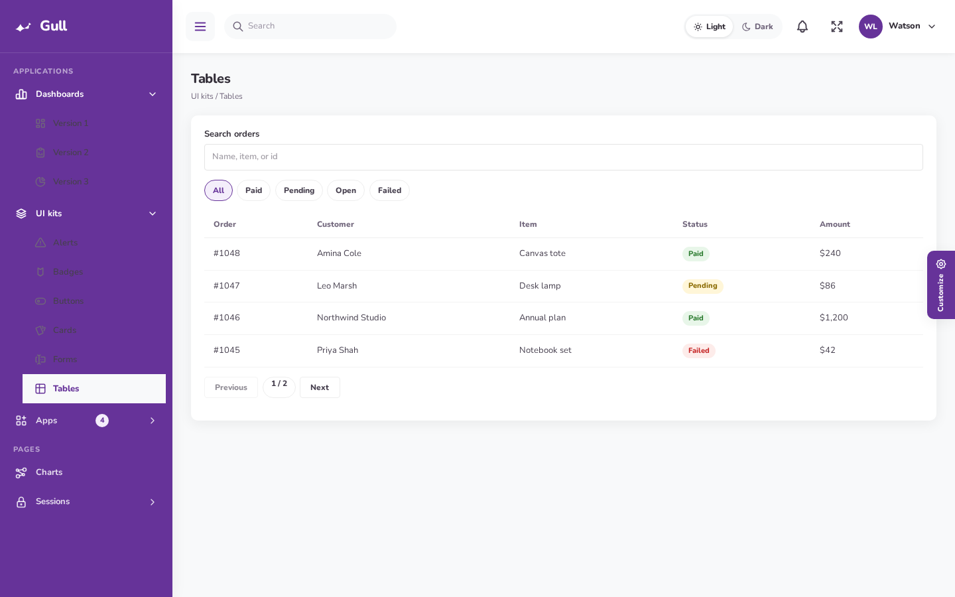Click the search magnifier icon
This screenshot has width=955, height=597.
pyautogui.click(x=238, y=27)
